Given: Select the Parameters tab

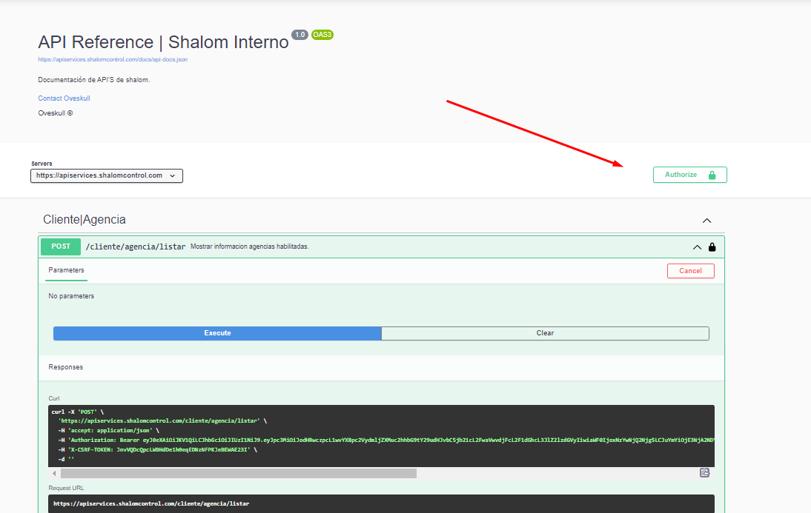Looking at the screenshot, I should [x=67, y=270].
